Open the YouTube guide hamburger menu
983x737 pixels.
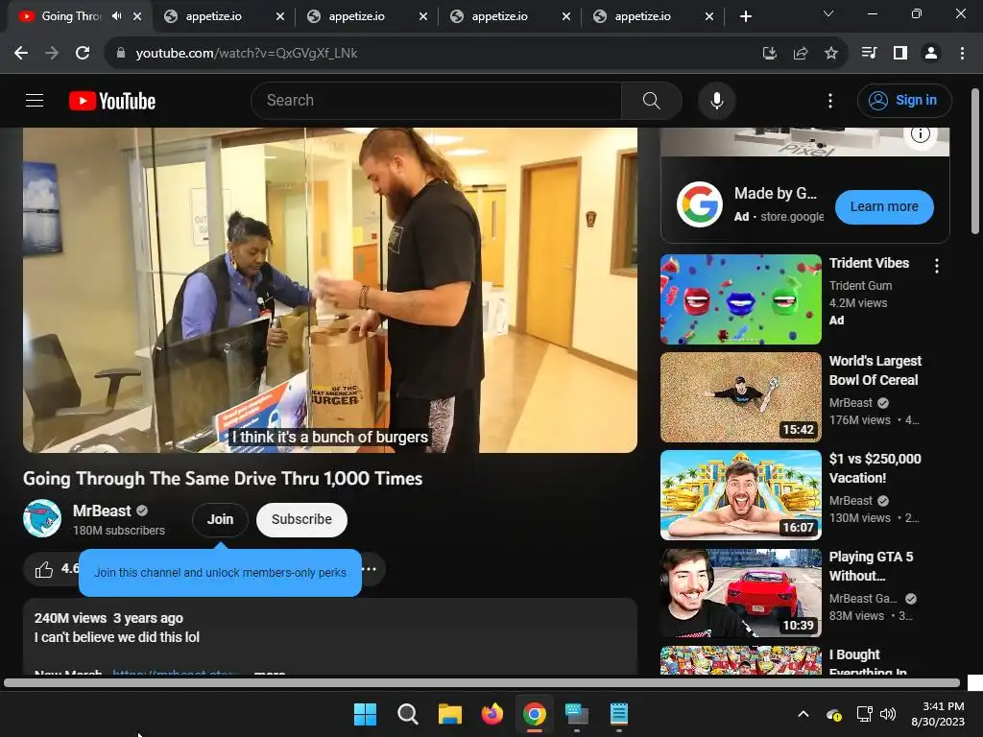[x=35, y=100]
